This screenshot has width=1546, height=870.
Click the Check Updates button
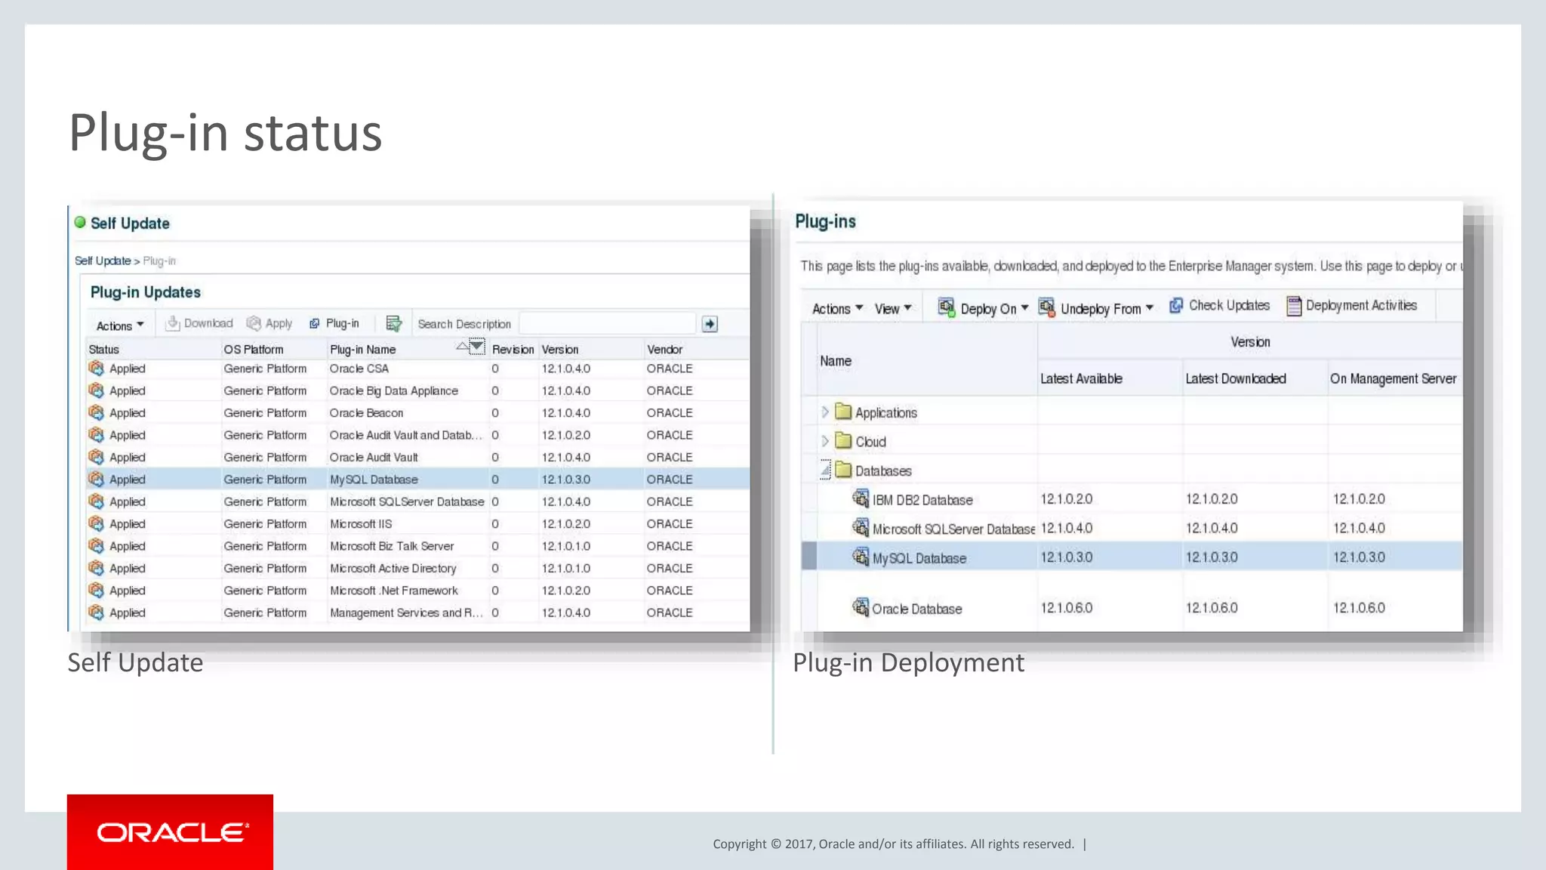[x=1219, y=305]
